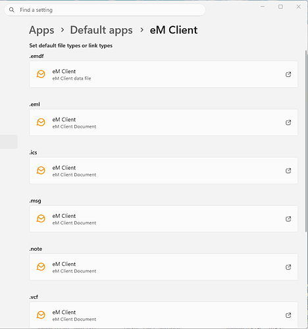The width and height of the screenshot is (308, 329).
Task: Go back to Apps breadcrumb
Action: pyautogui.click(x=41, y=30)
